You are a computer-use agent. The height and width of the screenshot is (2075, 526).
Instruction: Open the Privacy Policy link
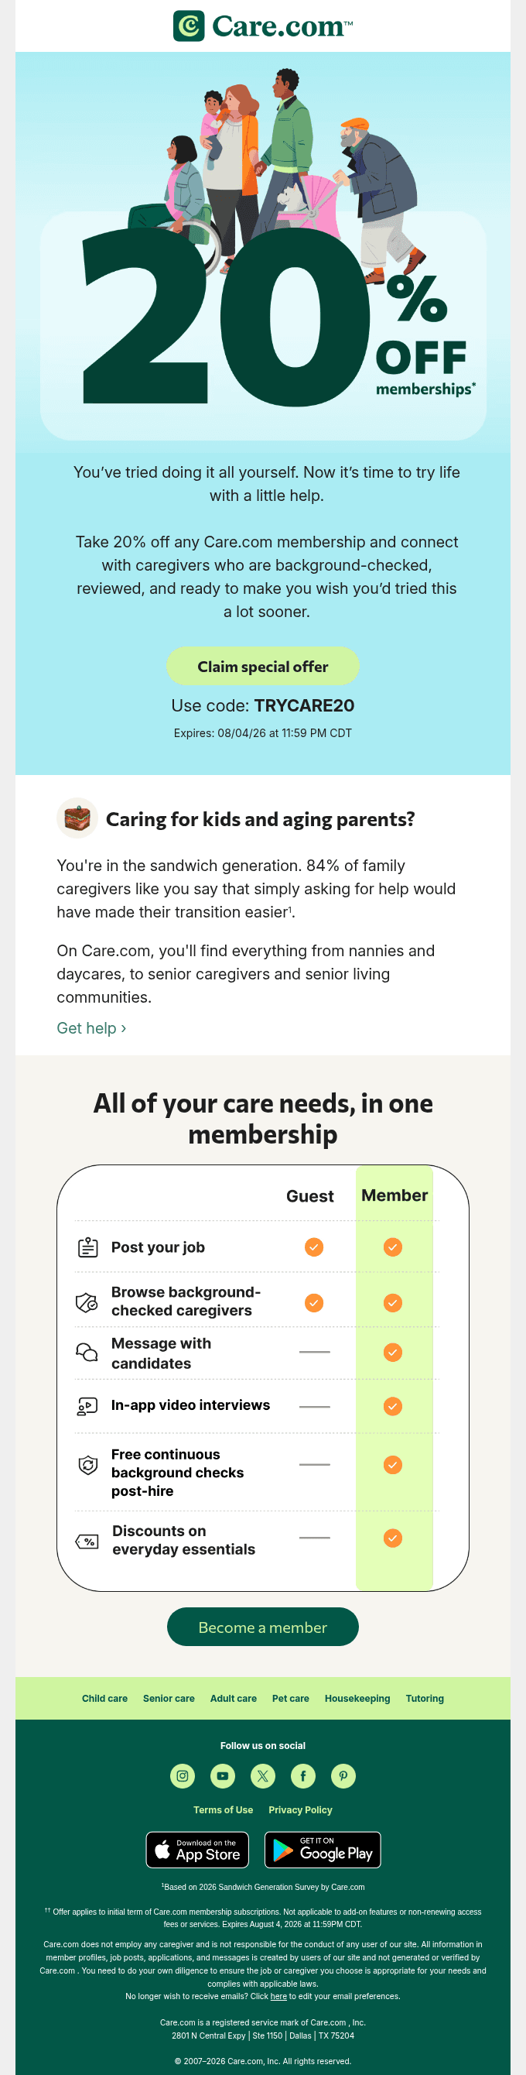pyautogui.click(x=300, y=1809)
